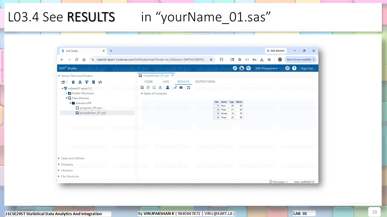Click the Chrome profile avatar
Screen dimensions: 387x217
(280, 60)
